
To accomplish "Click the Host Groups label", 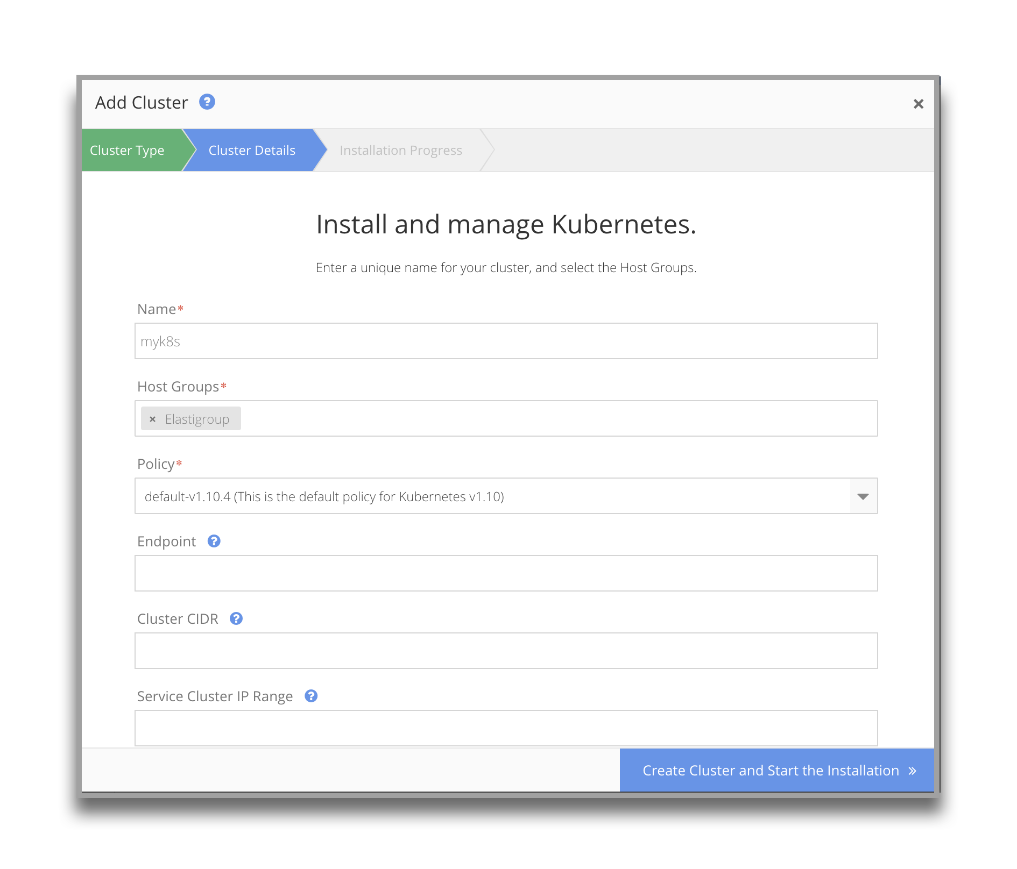I will [178, 387].
